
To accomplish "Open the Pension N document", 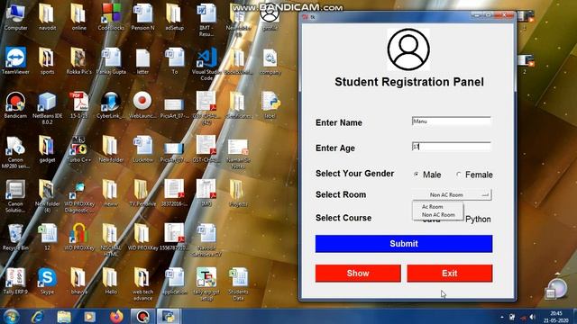I will pyautogui.click(x=142, y=17).
